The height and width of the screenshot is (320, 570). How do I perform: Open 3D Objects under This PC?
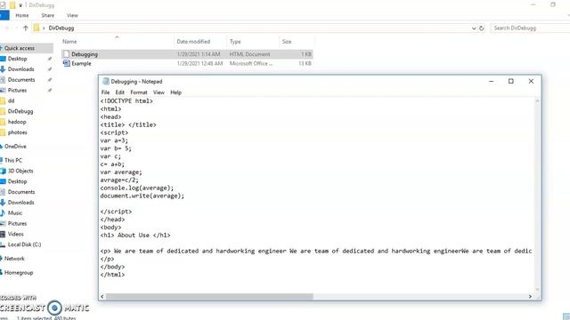tap(20, 171)
